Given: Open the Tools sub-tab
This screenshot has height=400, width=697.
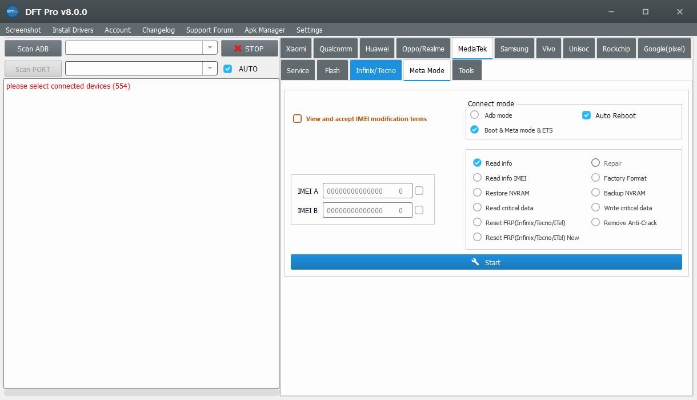Looking at the screenshot, I should (x=466, y=70).
